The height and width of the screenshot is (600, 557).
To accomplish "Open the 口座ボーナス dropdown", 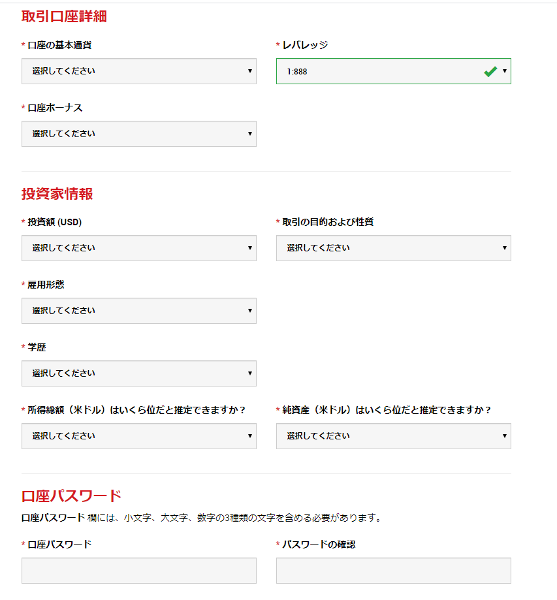I will coord(139,134).
